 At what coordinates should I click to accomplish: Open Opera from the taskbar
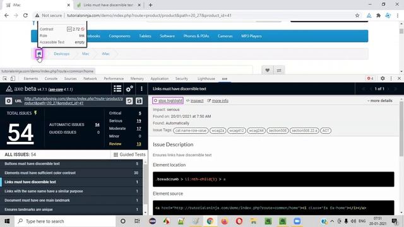point(239,221)
